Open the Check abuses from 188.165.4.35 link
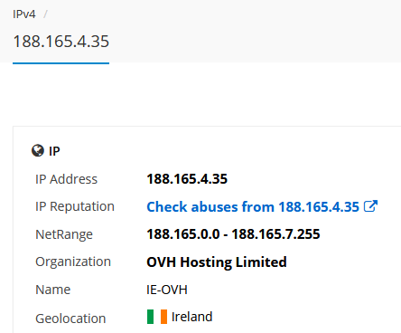 pos(253,207)
